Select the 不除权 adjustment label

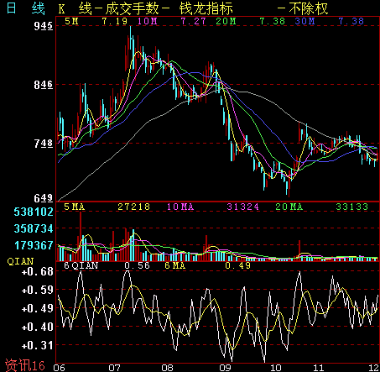308,8
